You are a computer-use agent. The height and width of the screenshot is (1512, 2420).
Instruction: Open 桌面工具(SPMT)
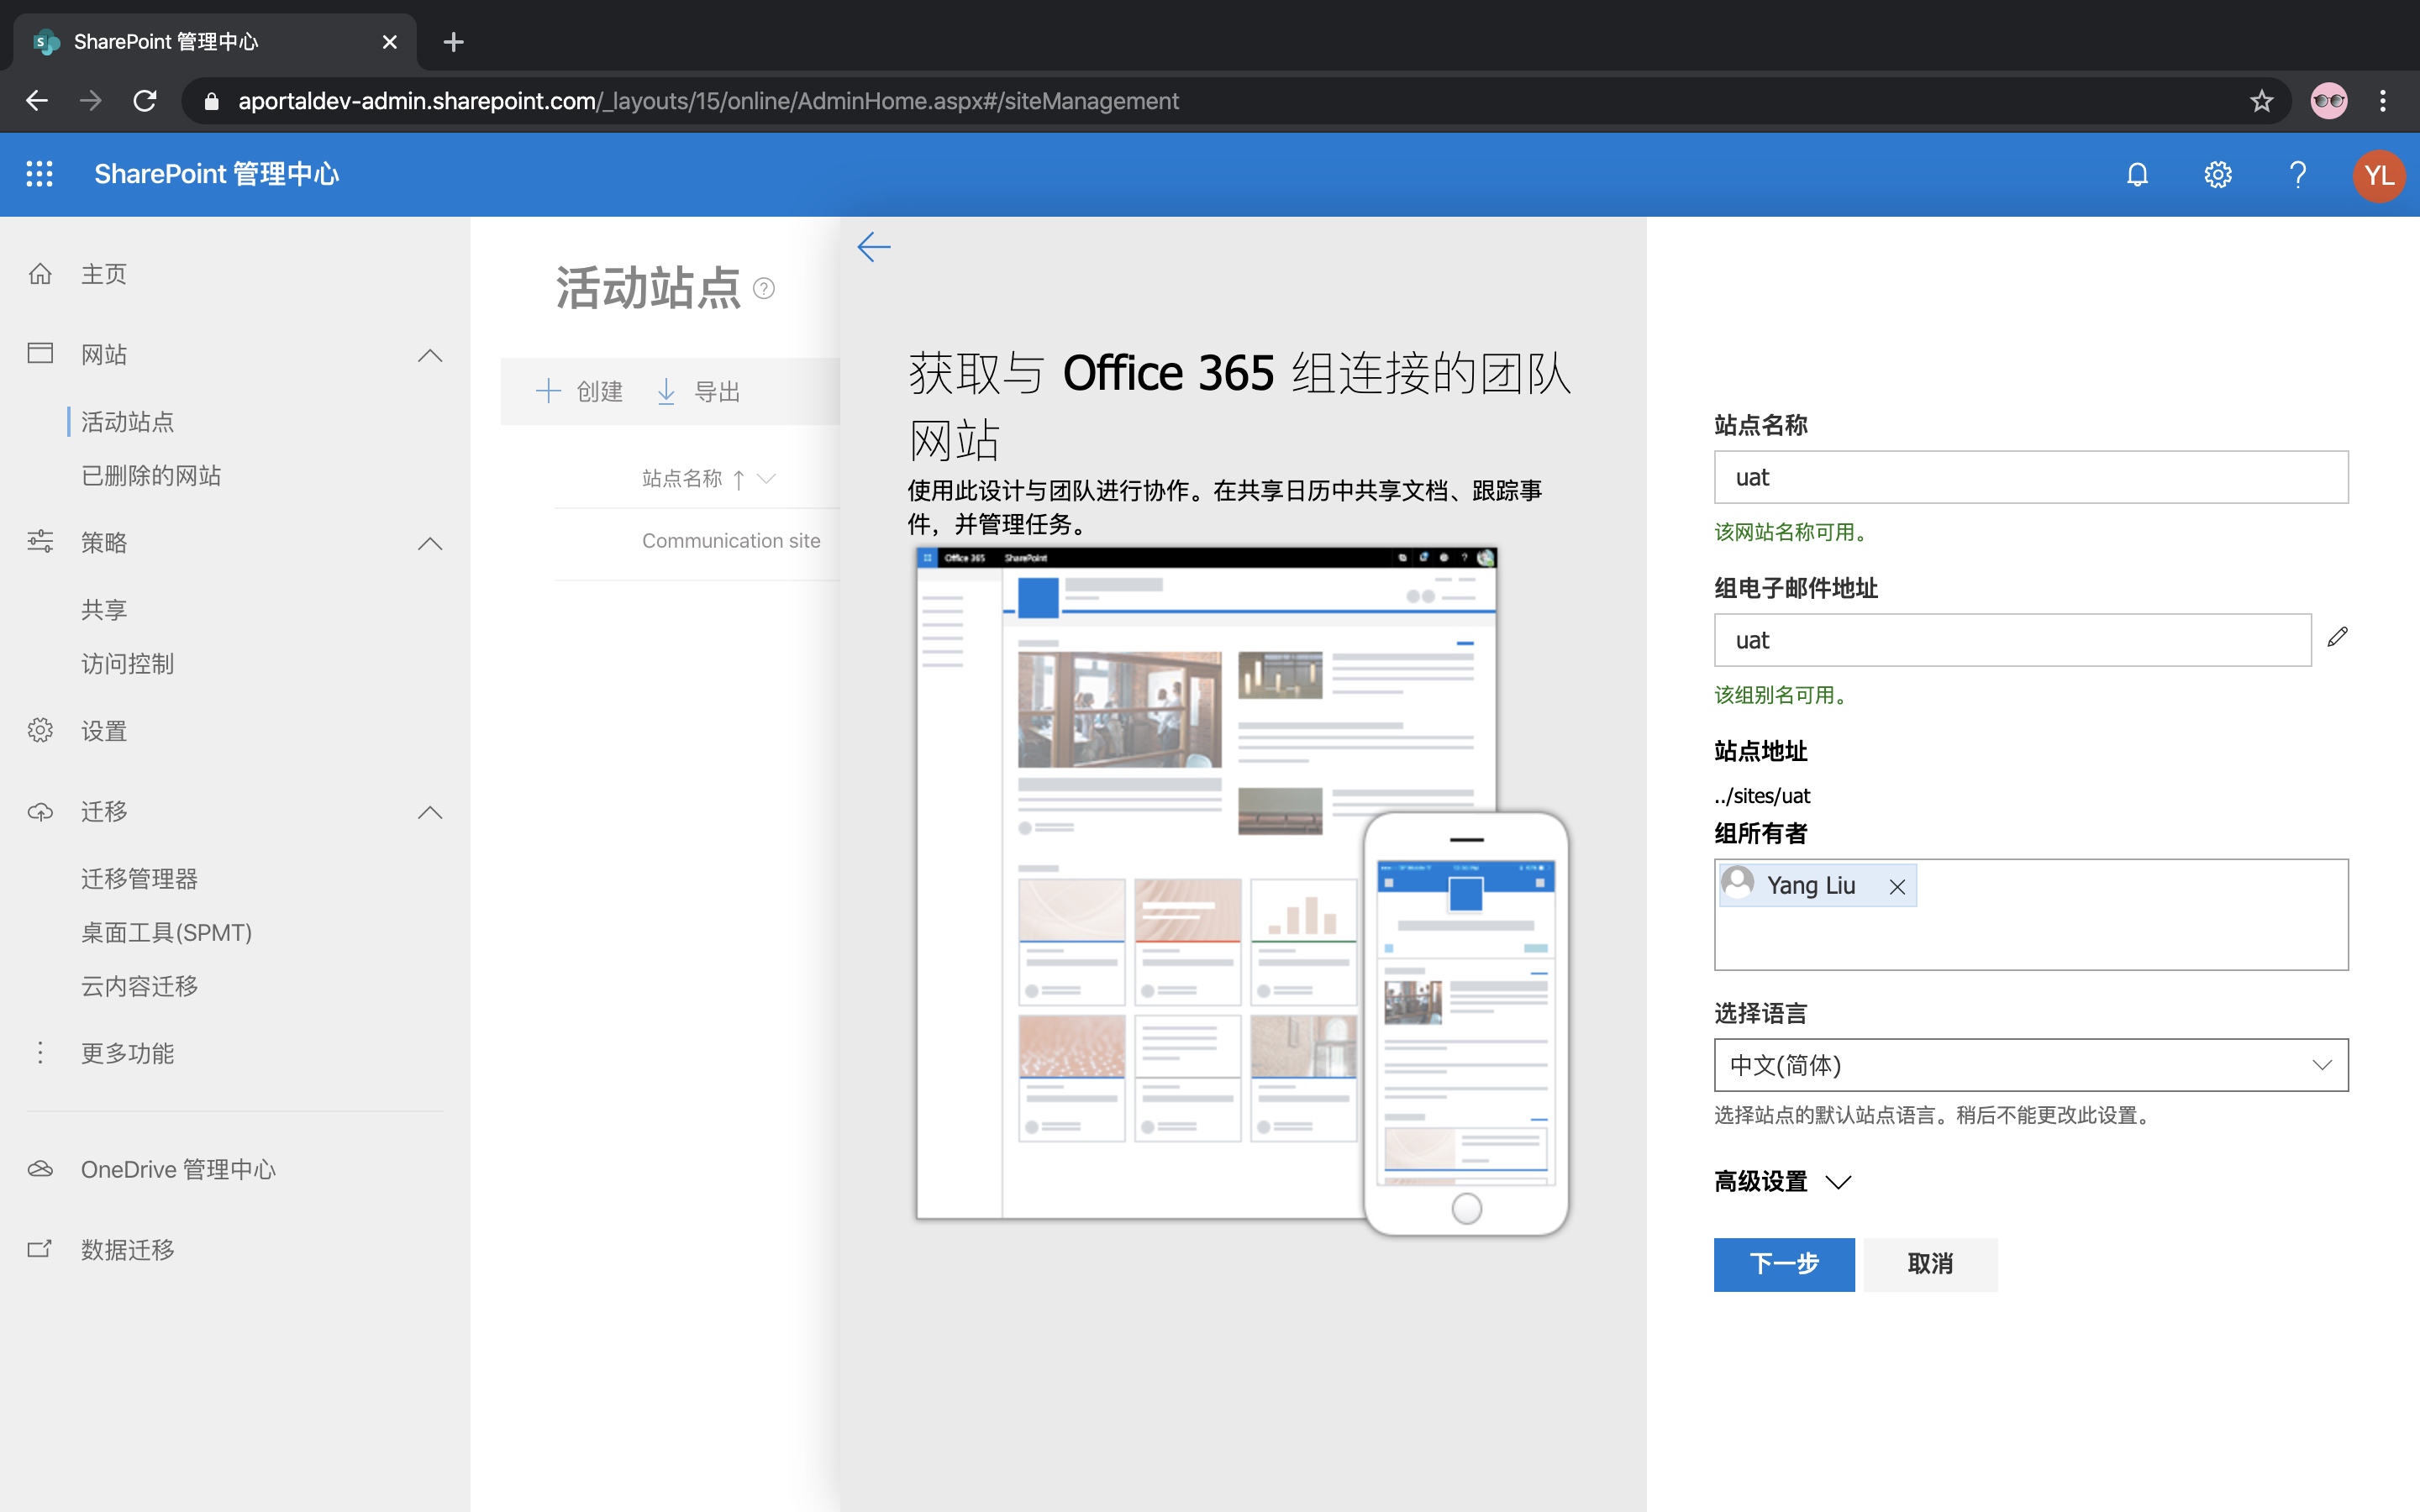(166, 933)
